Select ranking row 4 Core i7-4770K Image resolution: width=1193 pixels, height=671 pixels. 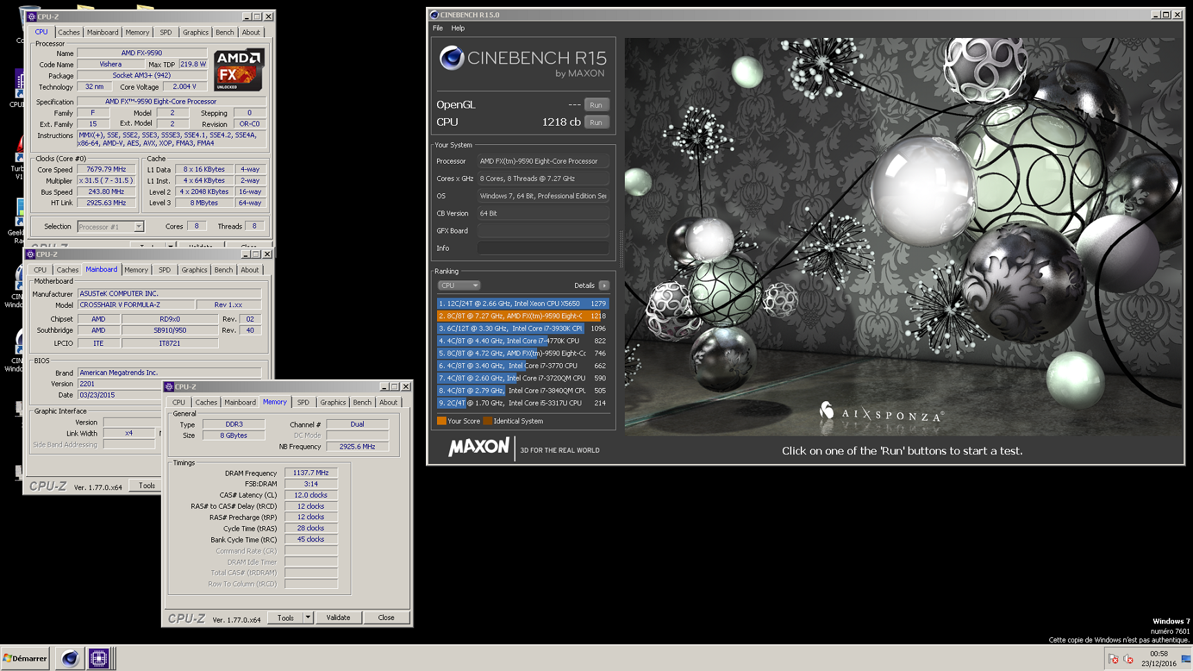[x=523, y=340]
